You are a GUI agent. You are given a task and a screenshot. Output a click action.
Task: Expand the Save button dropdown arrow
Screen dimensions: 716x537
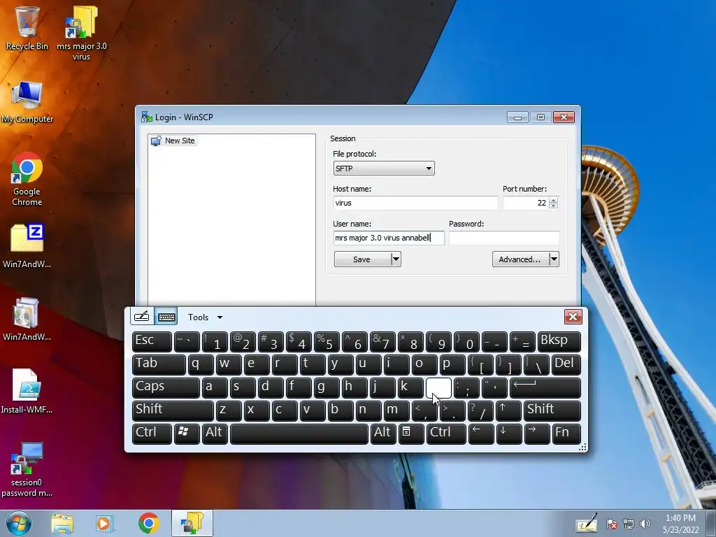click(x=396, y=259)
